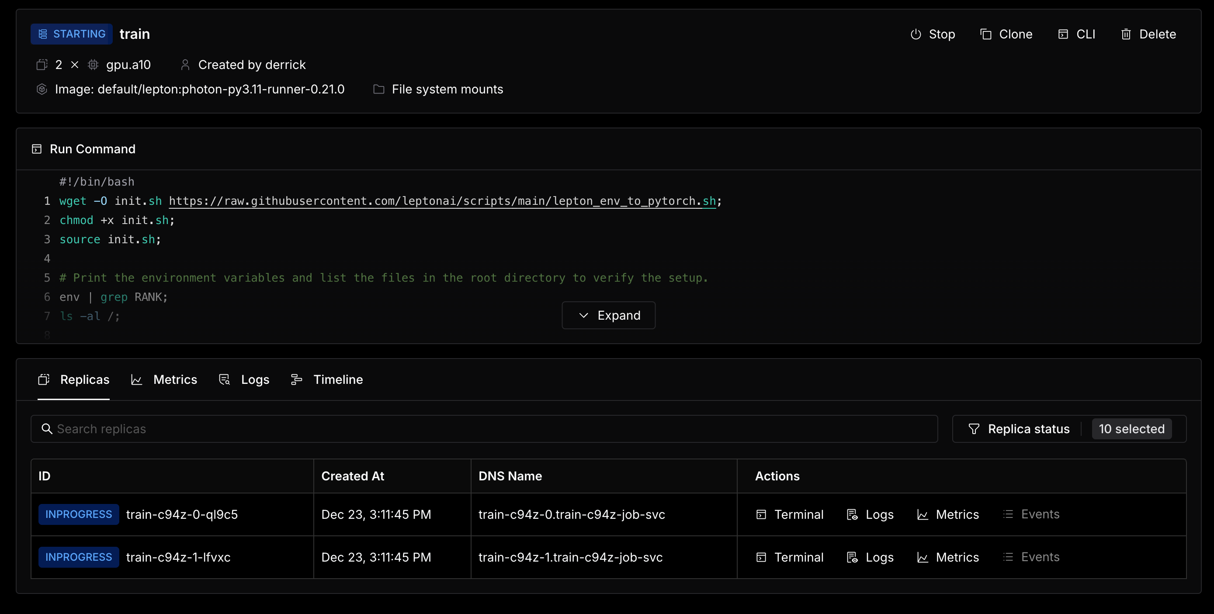Click the folder icon for file system mounts

click(378, 89)
